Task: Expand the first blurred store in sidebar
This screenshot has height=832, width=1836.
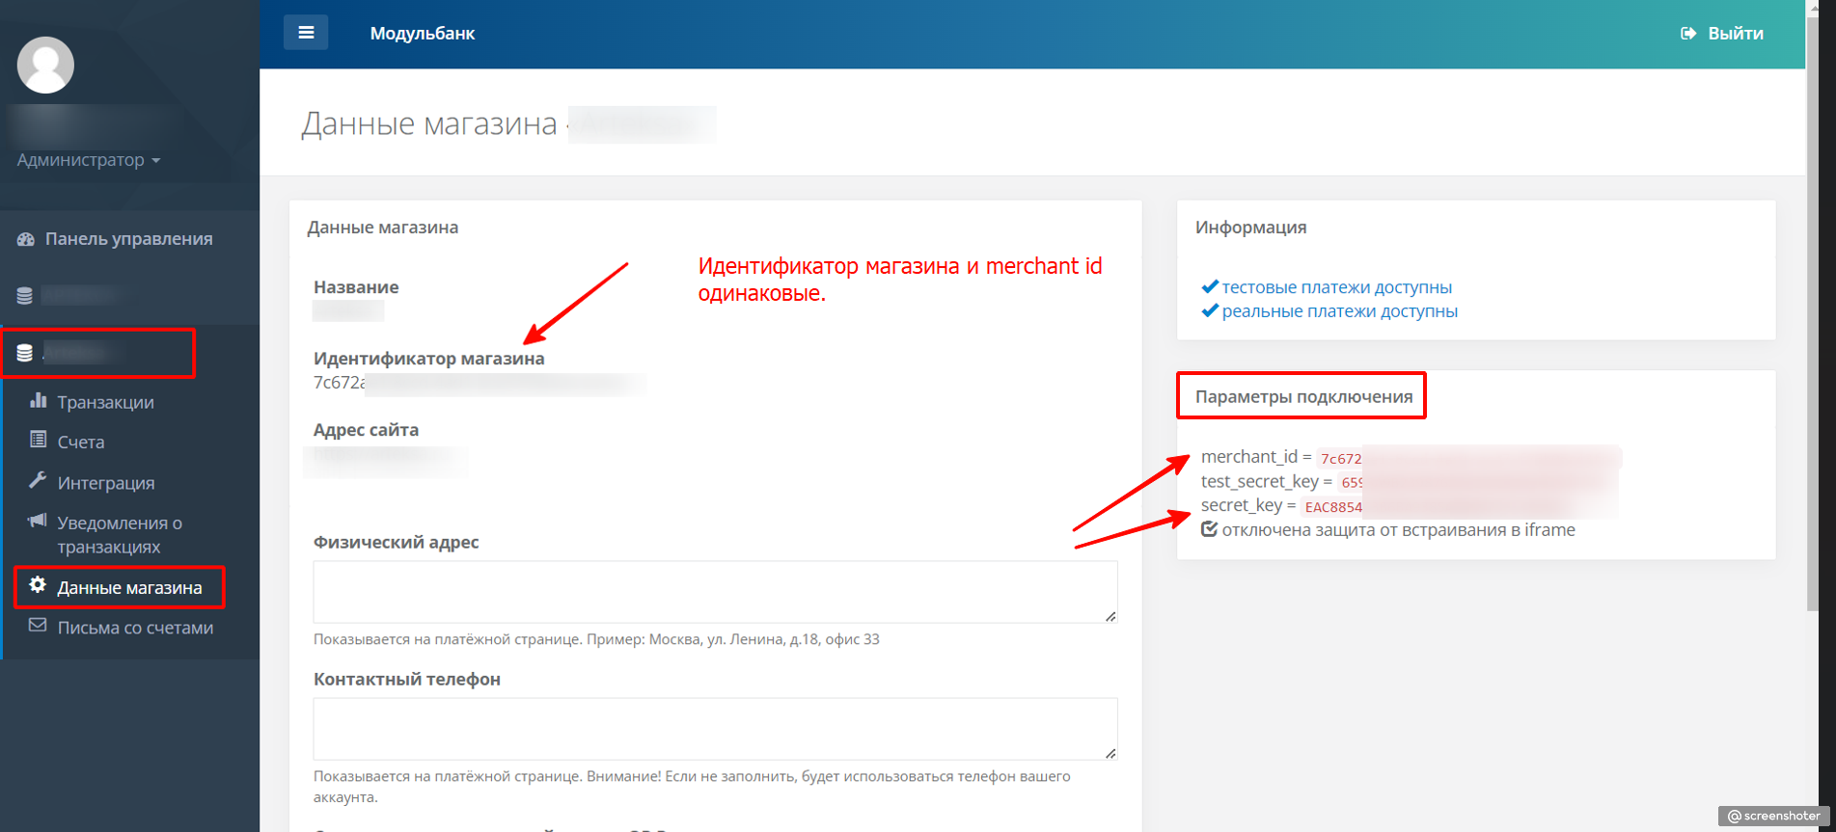Action: [x=77, y=295]
